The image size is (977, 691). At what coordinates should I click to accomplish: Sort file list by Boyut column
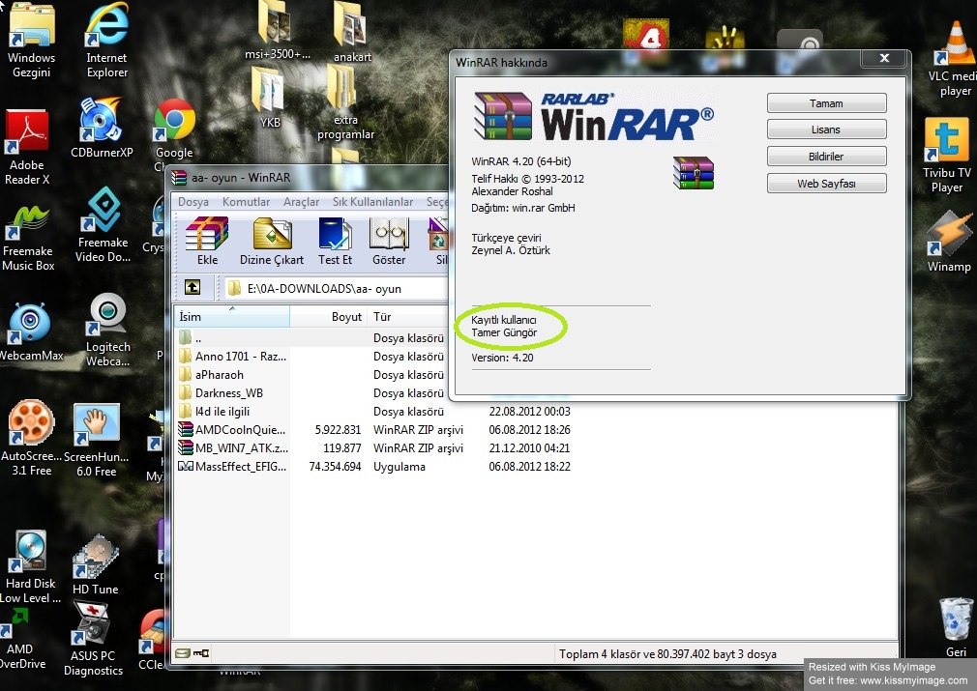[x=328, y=316]
